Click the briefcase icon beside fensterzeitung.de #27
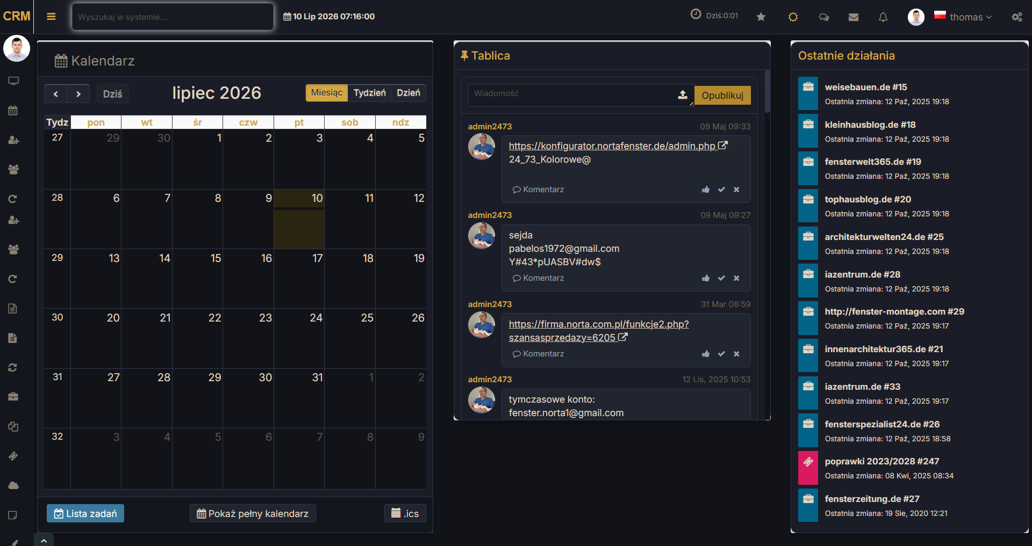 [x=808, y=505]
